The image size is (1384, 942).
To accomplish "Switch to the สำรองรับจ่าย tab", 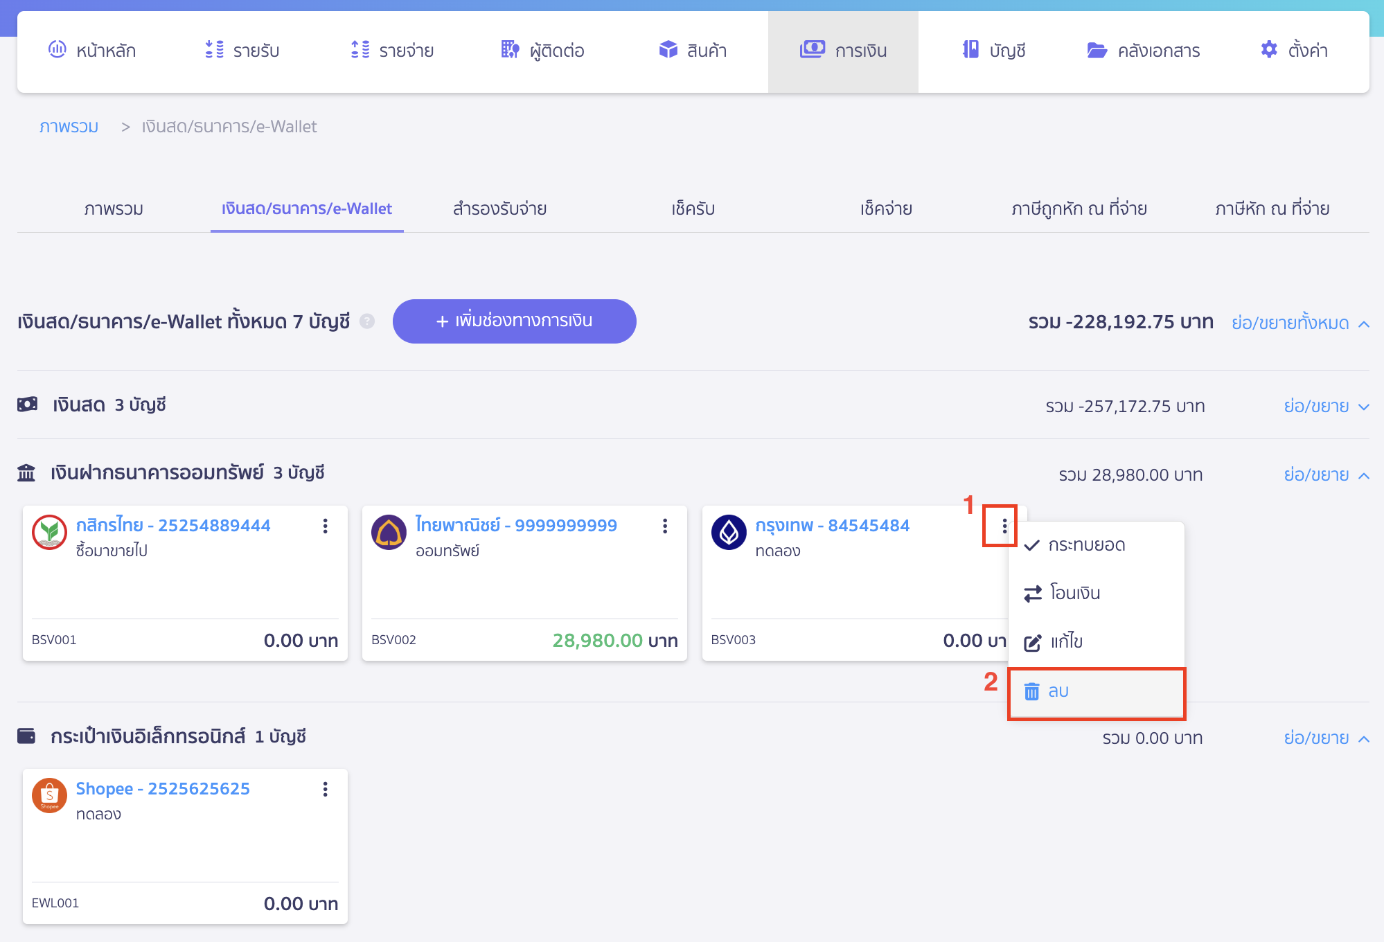I will 499,209.
